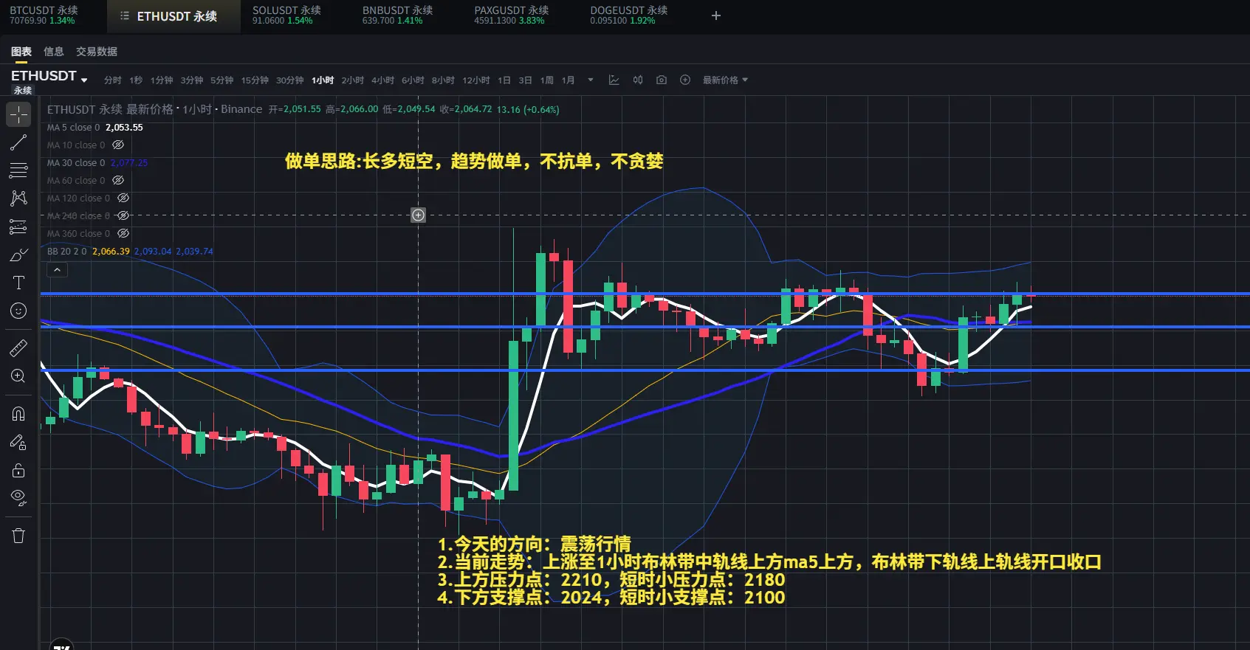
Task: Show the hidden MA 360 indicator
Action: tap(123, 234)
